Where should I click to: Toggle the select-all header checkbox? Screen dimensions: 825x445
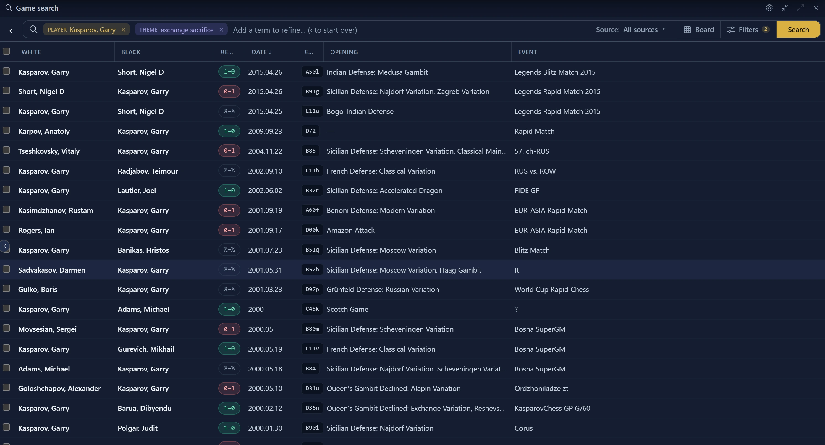tap(6, 51)
